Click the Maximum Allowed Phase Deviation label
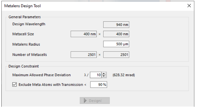The image size is (197, 109). point(41,75)
